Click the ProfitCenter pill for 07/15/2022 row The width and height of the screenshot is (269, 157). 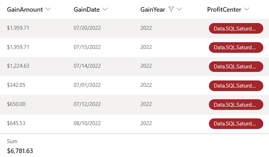pyautogui.click(x=236, y=47)
